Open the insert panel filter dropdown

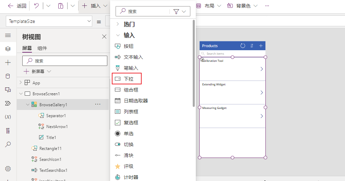180,11
